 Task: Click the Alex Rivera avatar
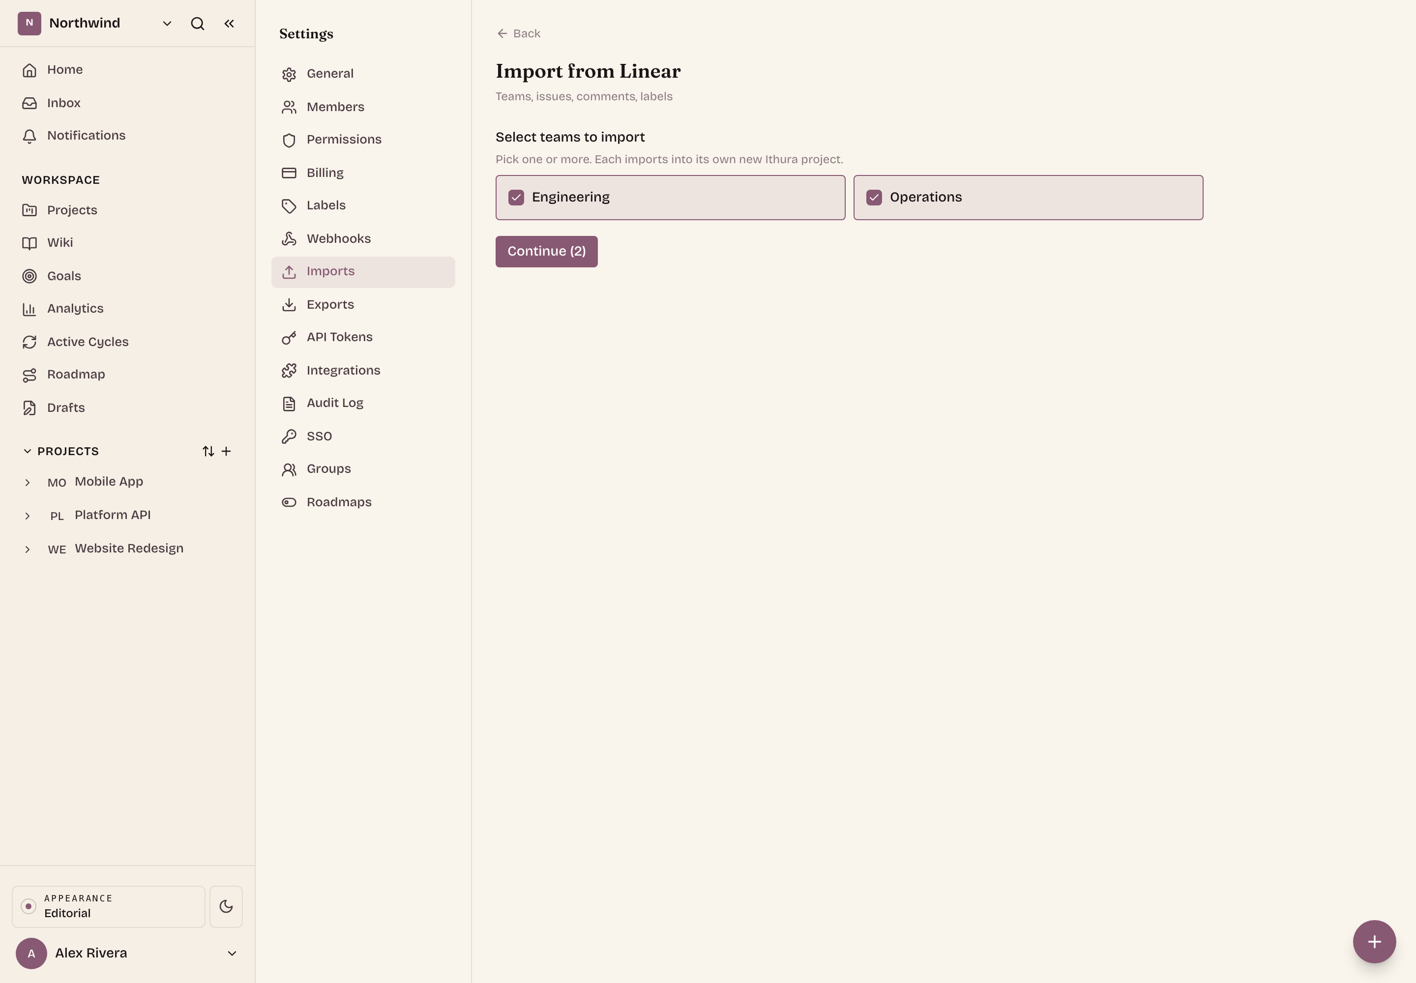(31, 953)
